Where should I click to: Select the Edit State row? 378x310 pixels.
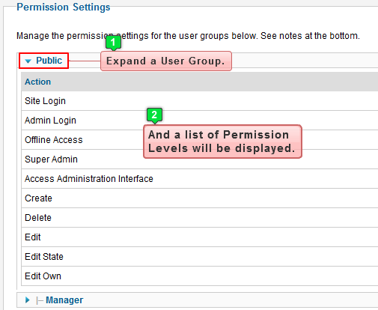(x=200, y=257)
